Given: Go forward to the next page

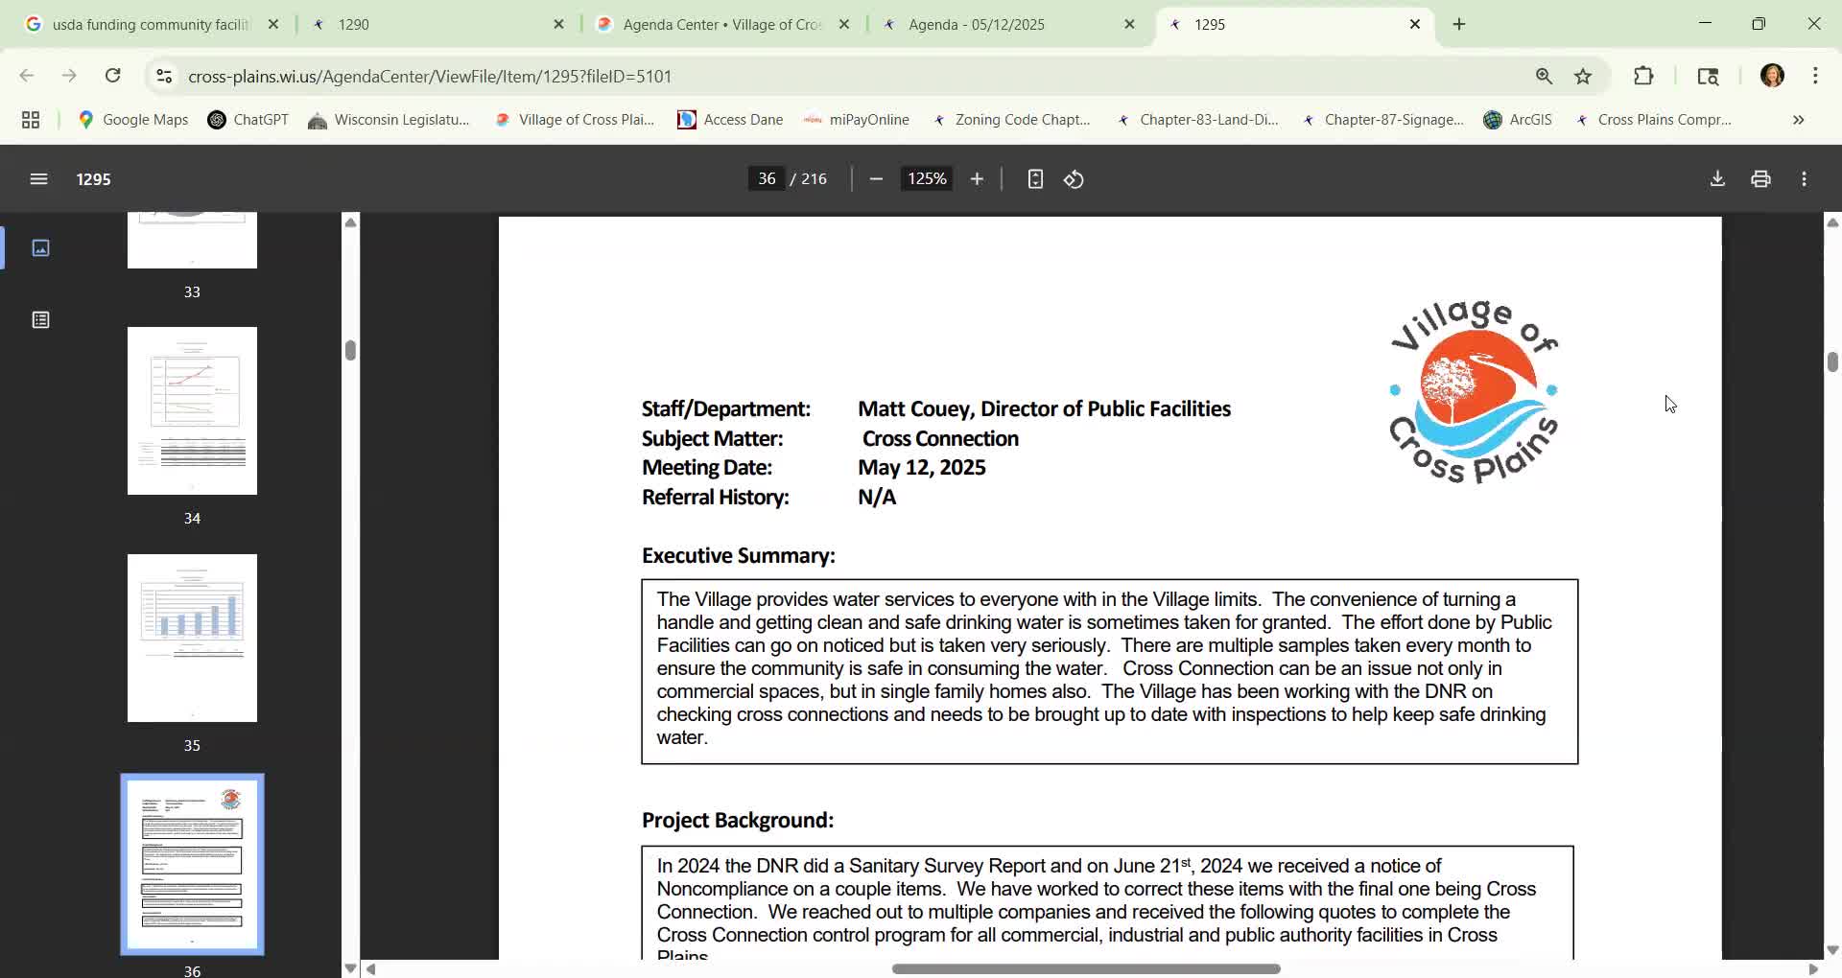Looking at the screenshot, I should click(x=69, y=76).
